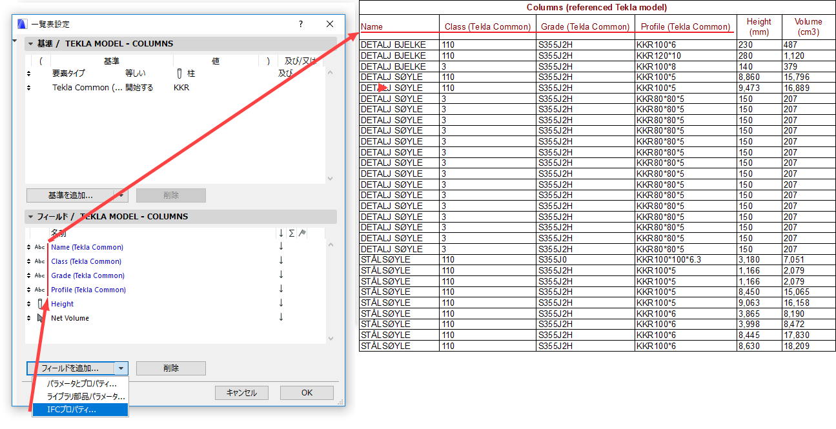Image resolution: width=836 pixels, height=429 pixels.
Task: Click the flag column header icon
Action: 302,233
